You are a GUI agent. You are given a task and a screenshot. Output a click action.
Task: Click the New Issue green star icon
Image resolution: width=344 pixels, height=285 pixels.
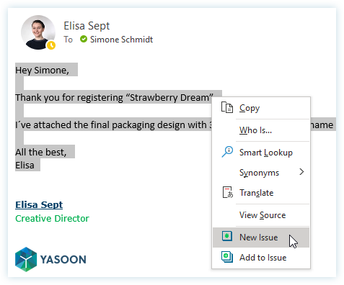(227, 236)
